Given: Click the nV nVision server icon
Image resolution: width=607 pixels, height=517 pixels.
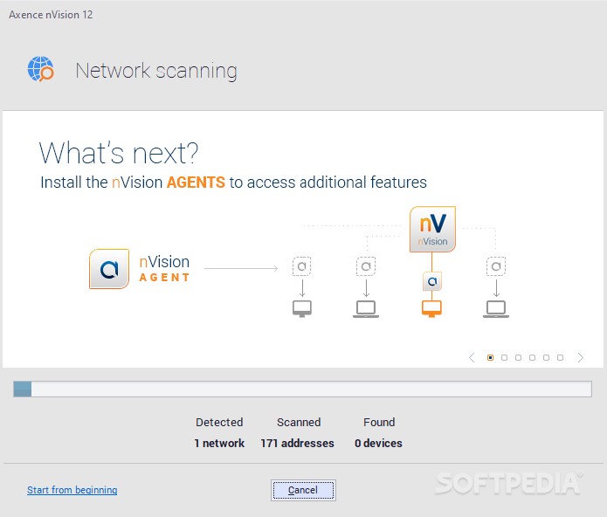Looking at the screenshot, I should 432,229.
